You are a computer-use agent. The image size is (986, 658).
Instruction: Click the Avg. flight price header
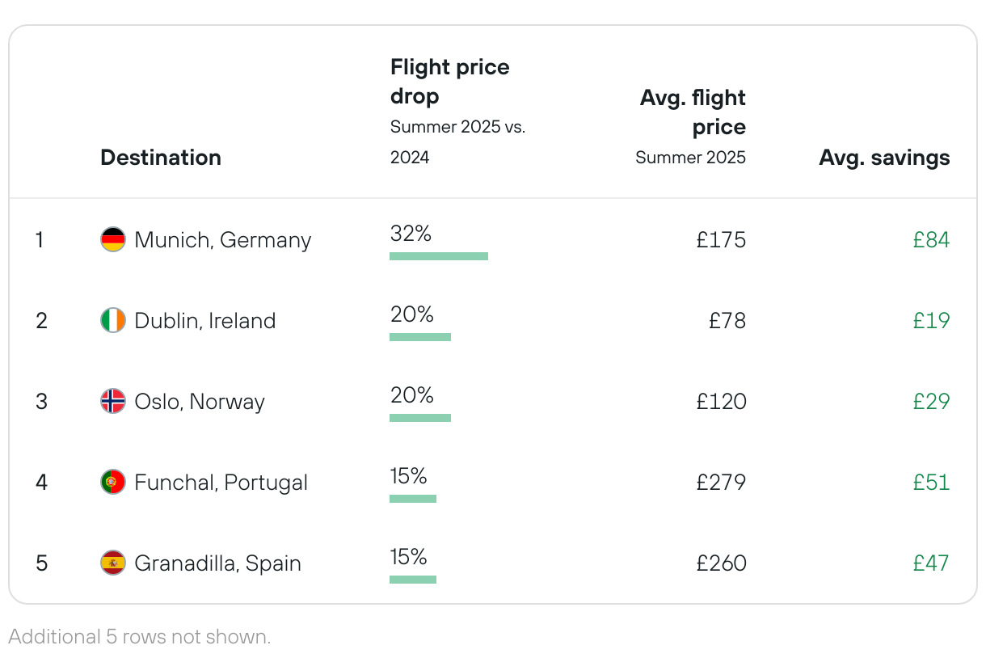[693, 112]
